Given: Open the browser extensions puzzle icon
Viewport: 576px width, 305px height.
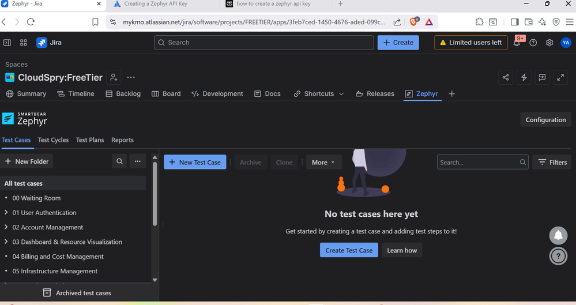Looking at the screenshot, I should click(x=479, y=22).
